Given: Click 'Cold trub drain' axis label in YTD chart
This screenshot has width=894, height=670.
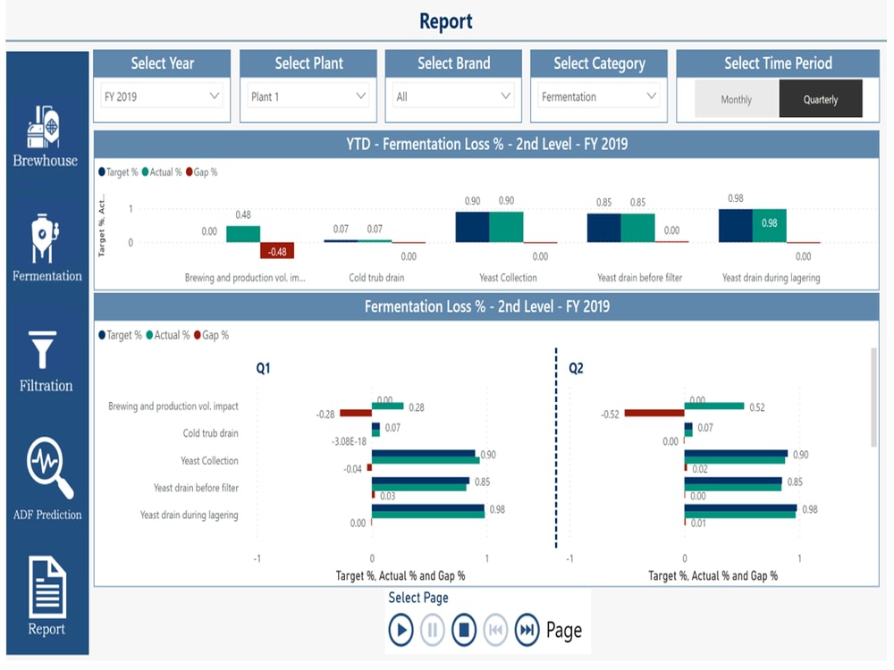Looking at the screenshot, I should (376, 278).
